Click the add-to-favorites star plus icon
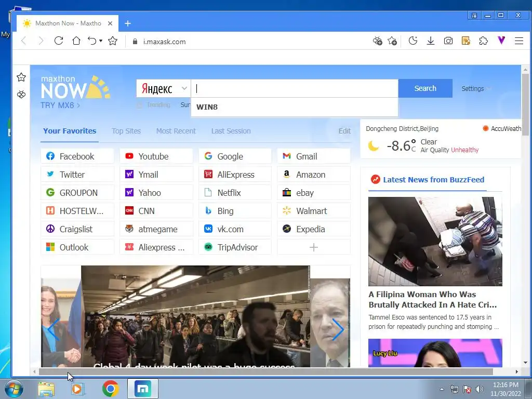 point(392,41)
